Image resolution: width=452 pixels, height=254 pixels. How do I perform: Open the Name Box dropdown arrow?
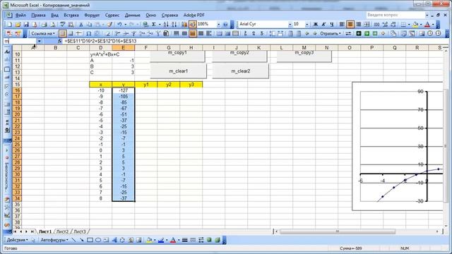40,41
